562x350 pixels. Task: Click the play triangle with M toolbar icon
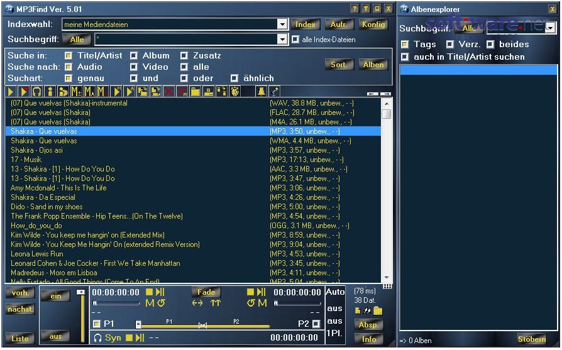(x=116, y=92)
